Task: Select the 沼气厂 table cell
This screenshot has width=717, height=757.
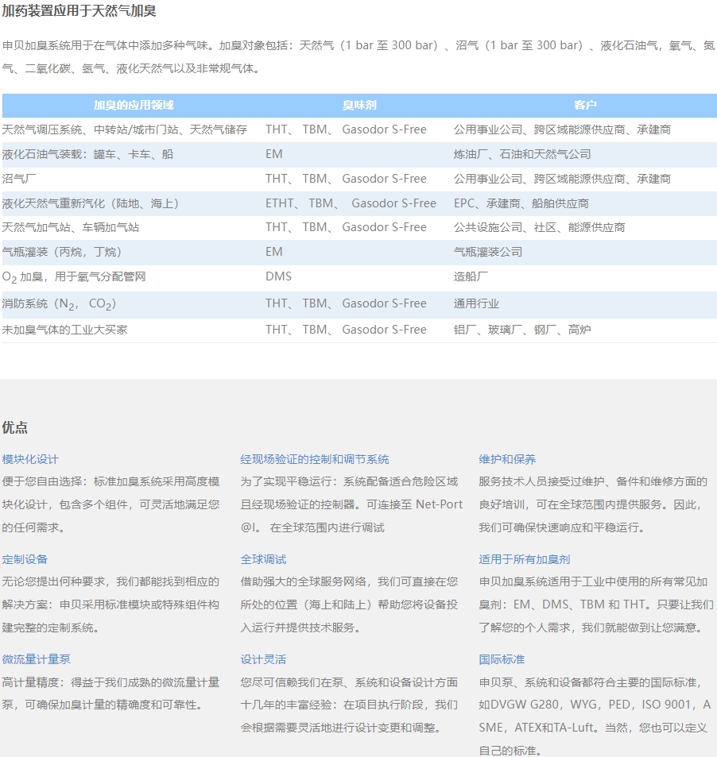Action: pyautogui.click(x=19, y=179)
